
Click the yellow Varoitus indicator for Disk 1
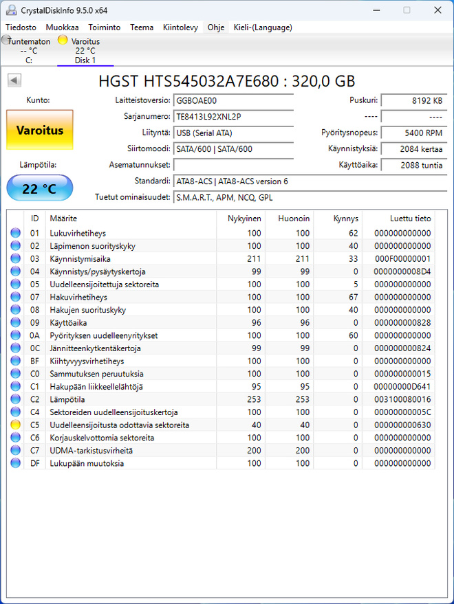point(63,40)
